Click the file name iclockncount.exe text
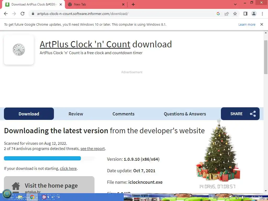Viewport: 268px width, 201px height. point(145,182)
